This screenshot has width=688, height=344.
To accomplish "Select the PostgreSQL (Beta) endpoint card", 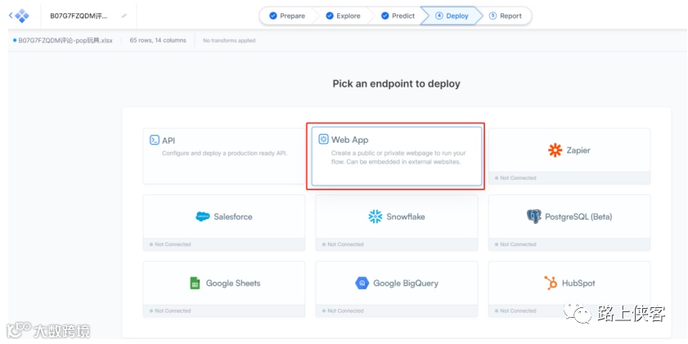I will [x=569, y=222].
